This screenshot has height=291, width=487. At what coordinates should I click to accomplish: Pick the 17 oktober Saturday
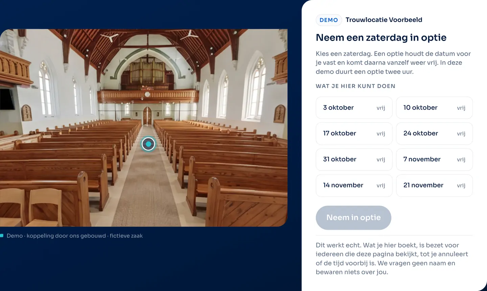[x=354, y=134]
